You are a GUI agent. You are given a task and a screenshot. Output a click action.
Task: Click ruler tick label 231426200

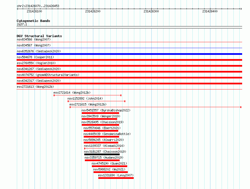[x=93, y=11]
